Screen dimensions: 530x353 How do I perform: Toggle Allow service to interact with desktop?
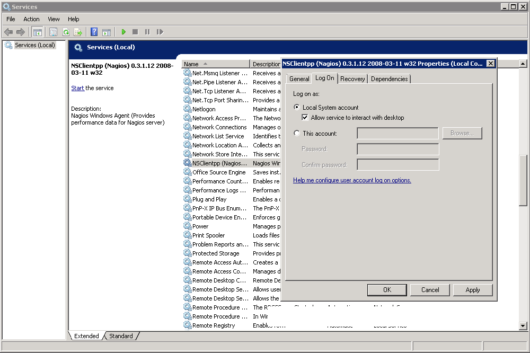(305, 117)
